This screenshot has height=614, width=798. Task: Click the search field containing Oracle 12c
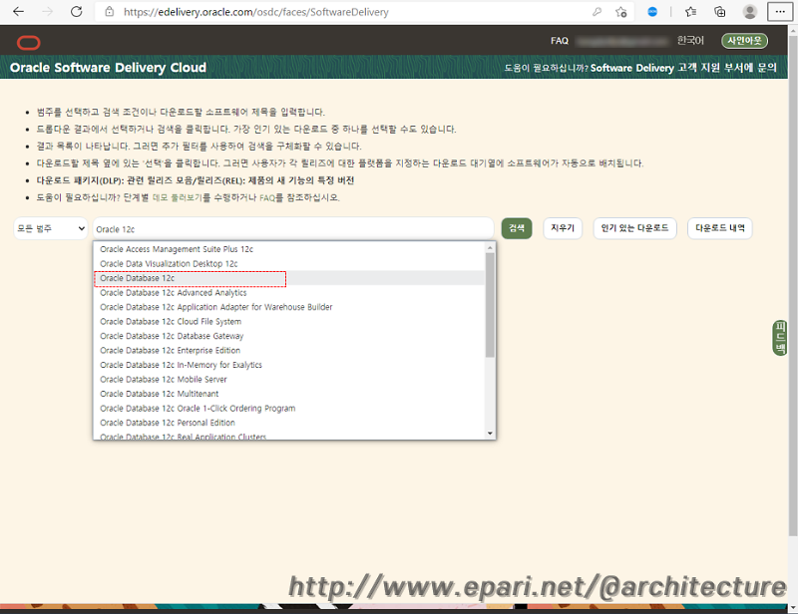coord(293,229)
